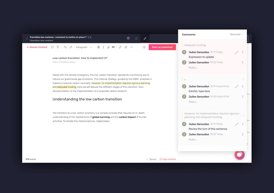Collapse the Adequate funding comment thread
Image resolution: width=274 pixels, height=193 pixels.
(243, 45)
